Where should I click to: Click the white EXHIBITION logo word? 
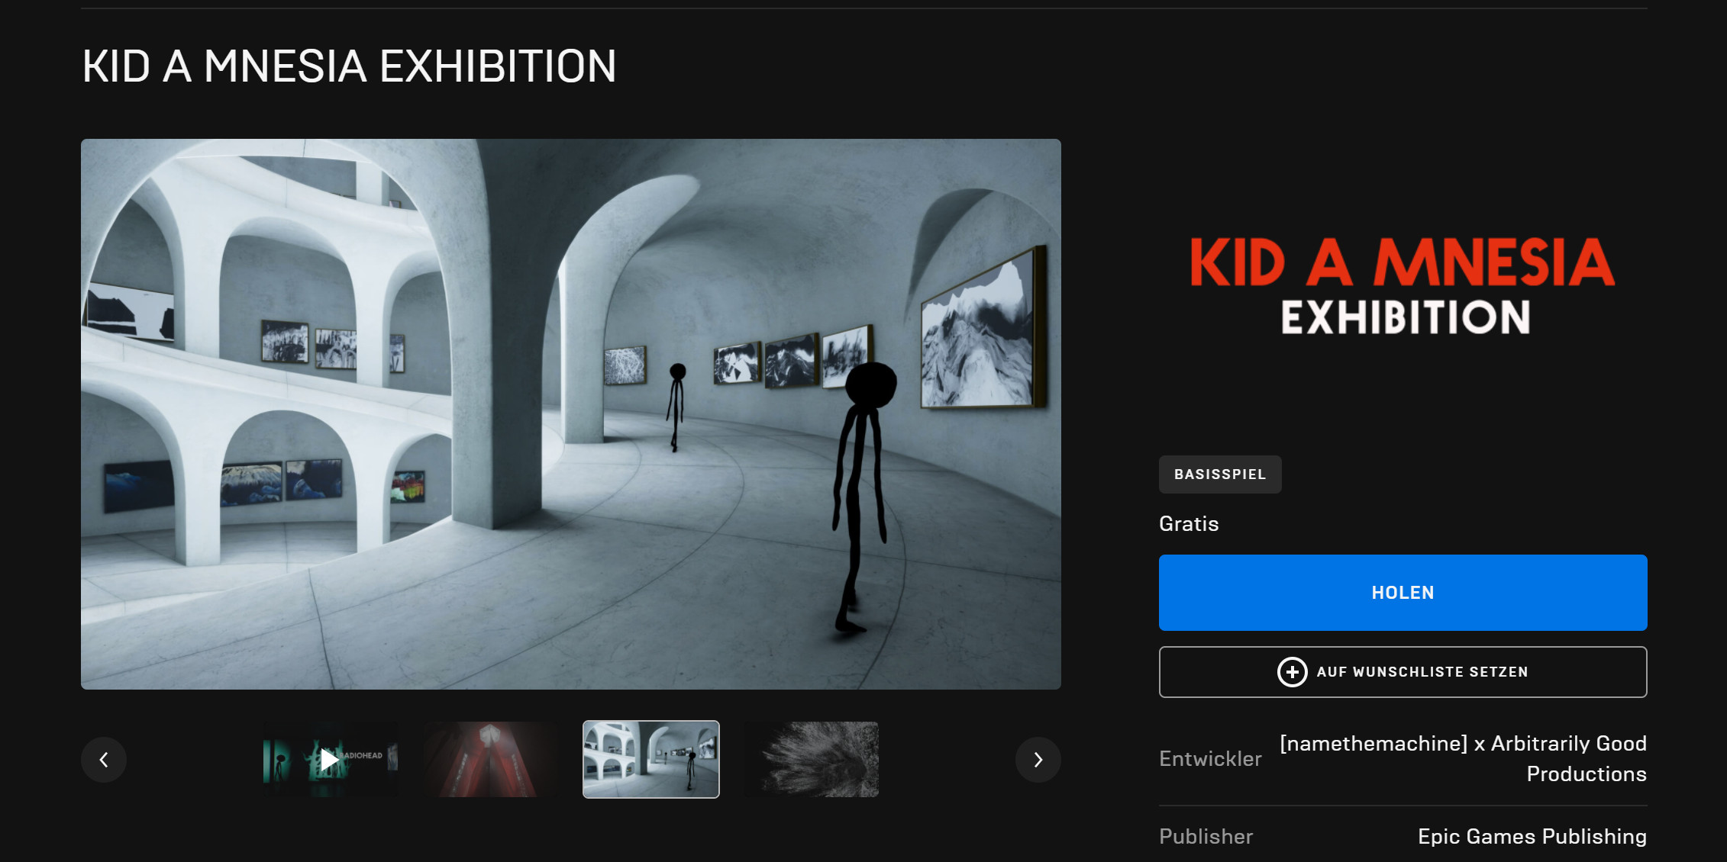click(1405, 317)
